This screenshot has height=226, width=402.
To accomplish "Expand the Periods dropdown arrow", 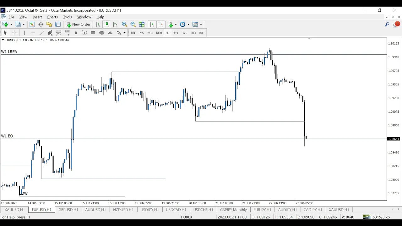I will [x=188, y=24].
